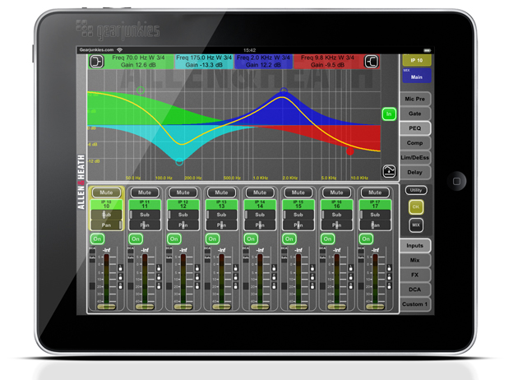Screen dimensions: 518x380
Task: Mute channel 13
Action: click(221, 192)
